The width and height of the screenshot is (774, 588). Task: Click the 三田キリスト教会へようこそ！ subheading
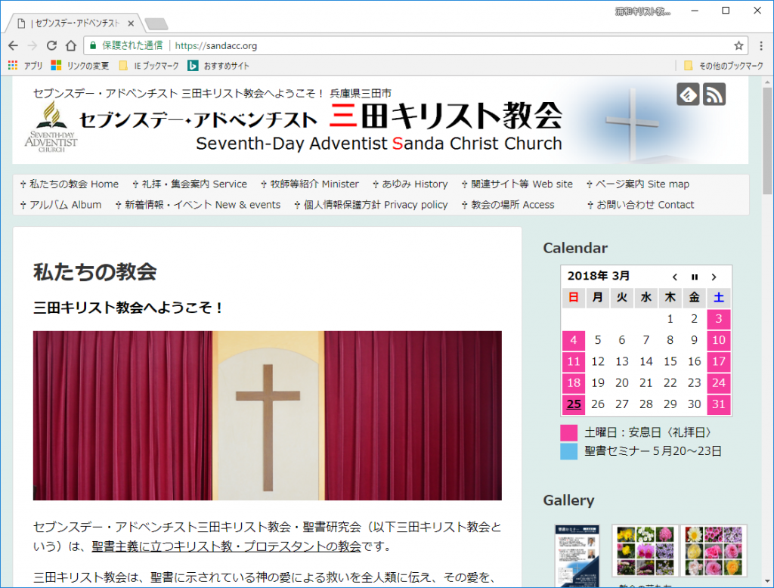tap(128, 308)
